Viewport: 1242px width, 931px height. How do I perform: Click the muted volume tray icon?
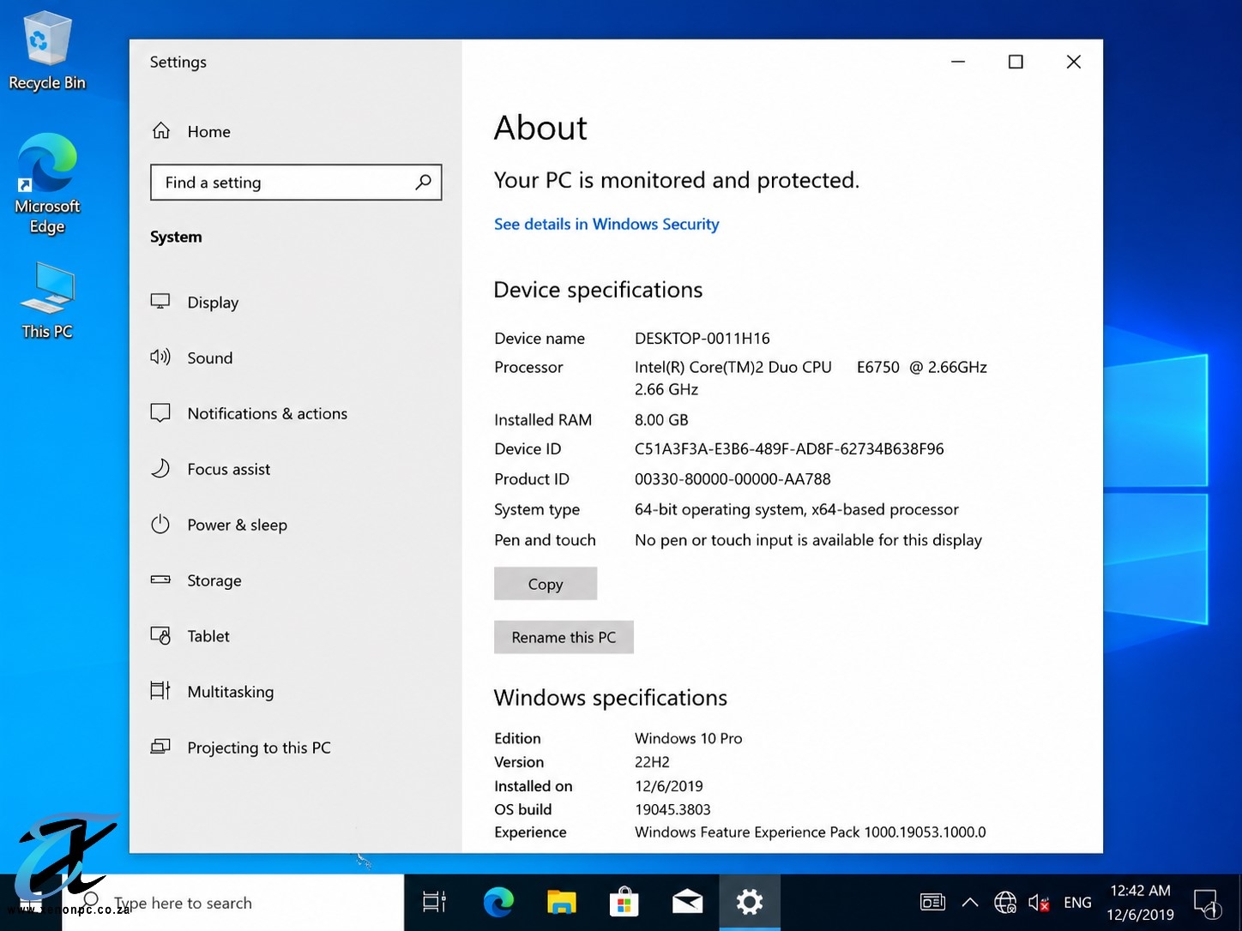1039,903
